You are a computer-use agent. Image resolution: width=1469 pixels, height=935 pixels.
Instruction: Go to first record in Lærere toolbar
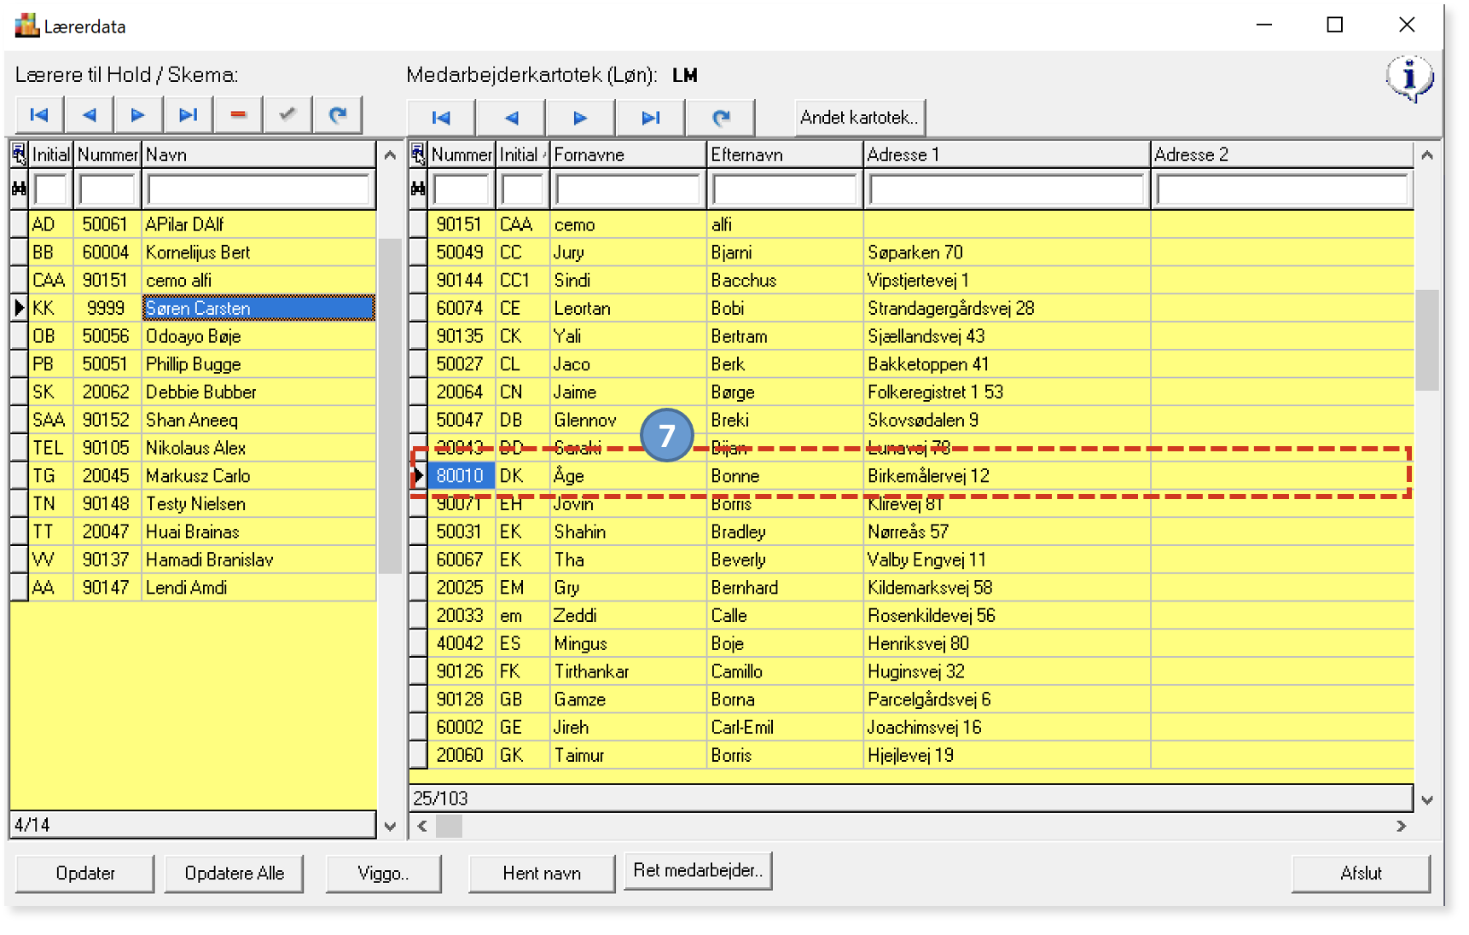[39, 115]
